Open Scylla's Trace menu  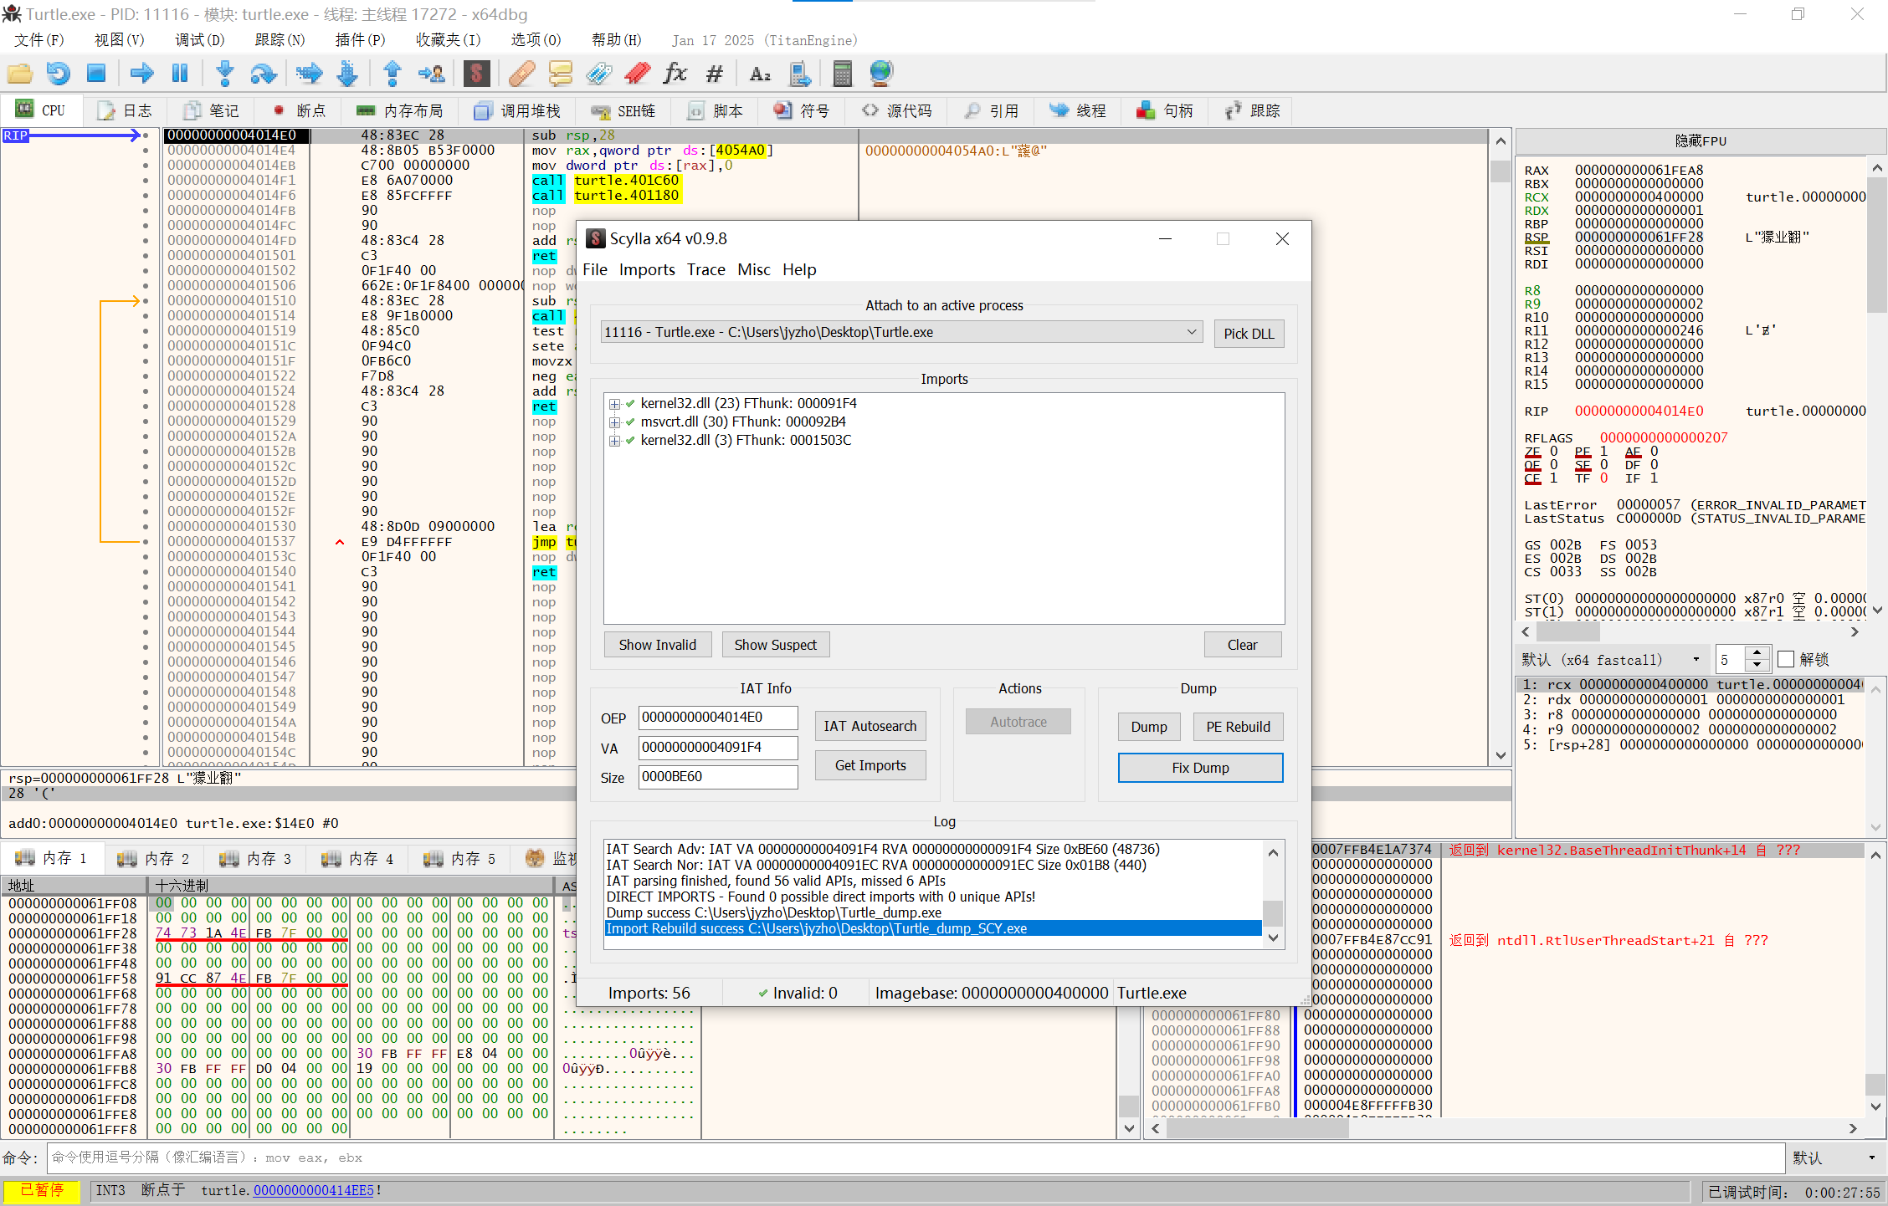(706, 269)
